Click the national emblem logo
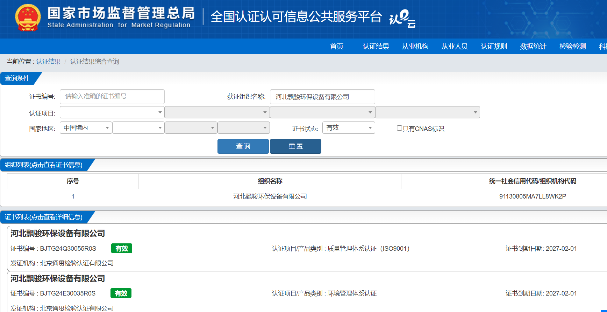Screen dimensions: 607x312 pyautogui.click(x=28, y=18)
